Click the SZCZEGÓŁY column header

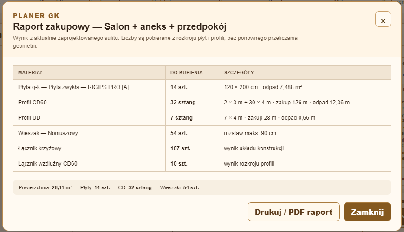305,72
